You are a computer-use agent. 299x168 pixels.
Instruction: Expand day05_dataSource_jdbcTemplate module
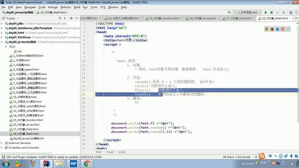[2, 28]
